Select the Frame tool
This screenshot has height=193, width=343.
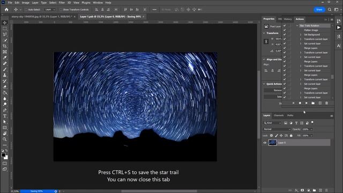tap(5, 52)
